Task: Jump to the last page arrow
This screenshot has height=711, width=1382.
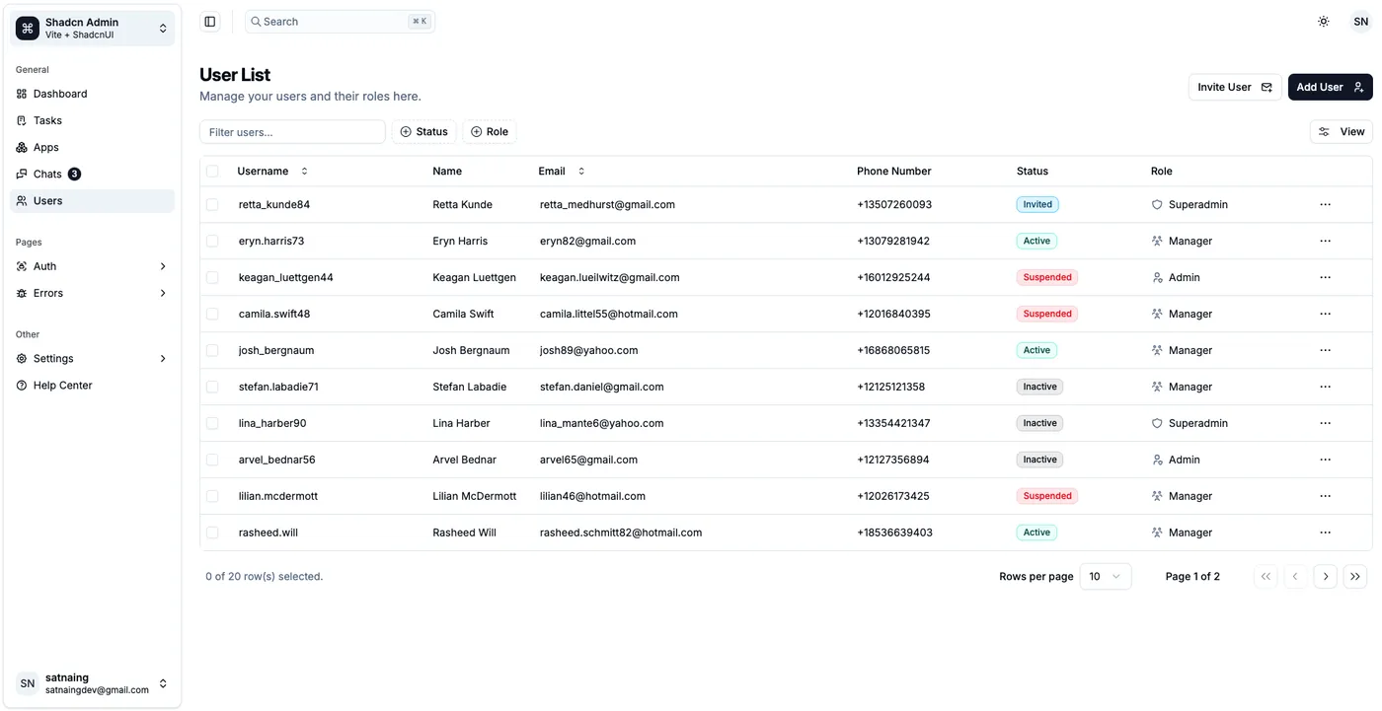Action: (1354, 577)
